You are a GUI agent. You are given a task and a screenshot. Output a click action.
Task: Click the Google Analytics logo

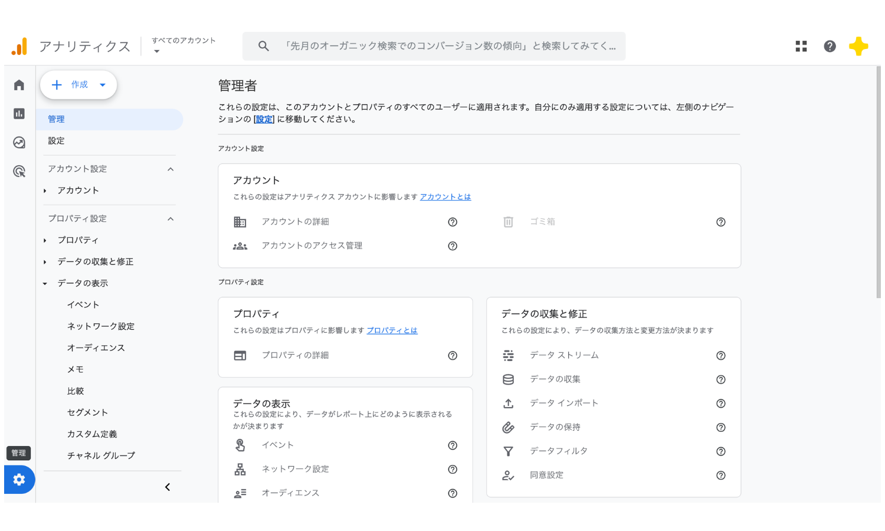[19, 46]
